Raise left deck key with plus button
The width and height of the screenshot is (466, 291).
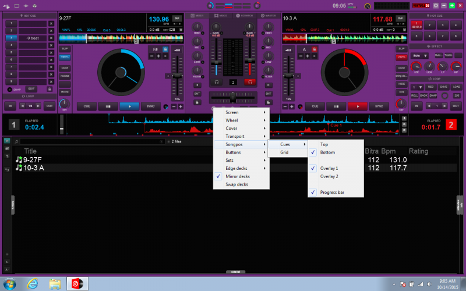(x=158, y=56)
